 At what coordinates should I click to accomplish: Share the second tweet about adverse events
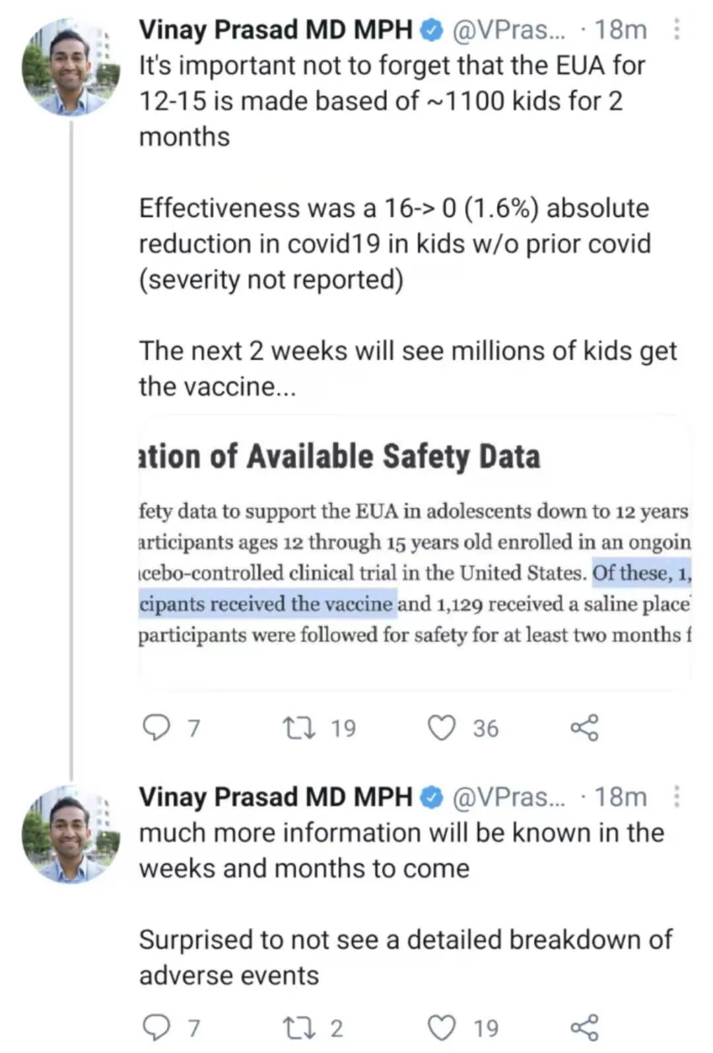pyautogui.click(x=584, y=1028)
